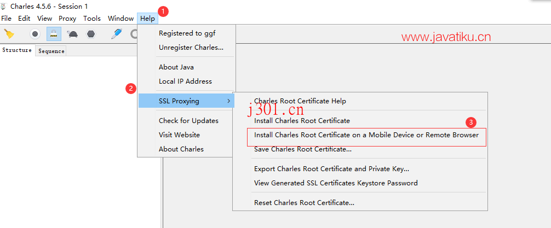
Task: Choose About Java
Action: 187,67
